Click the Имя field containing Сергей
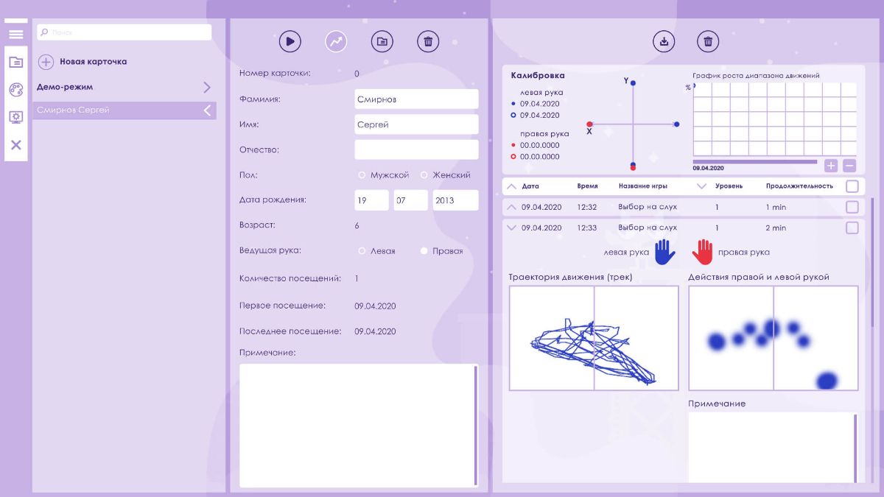 (x=416, y=124)
